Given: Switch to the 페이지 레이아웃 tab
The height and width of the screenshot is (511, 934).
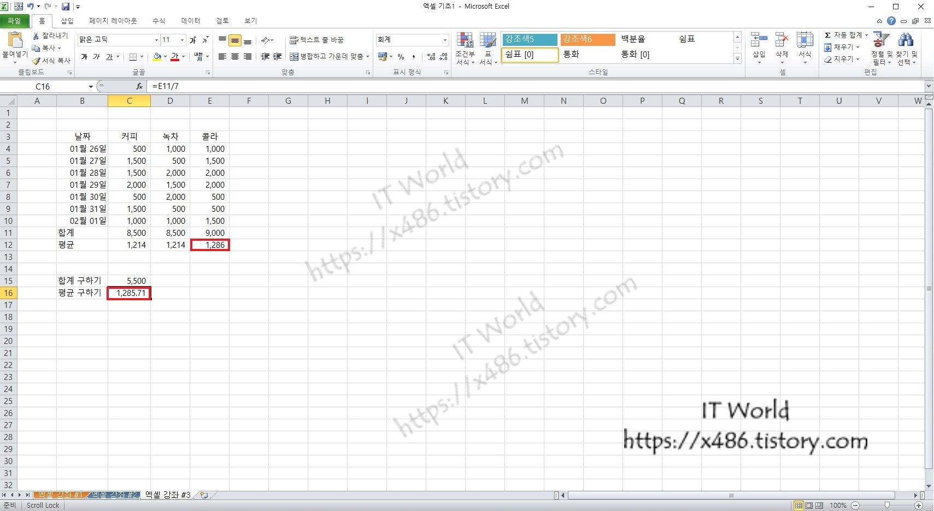Looking at the screenshot, I should [x=113, y=21].
